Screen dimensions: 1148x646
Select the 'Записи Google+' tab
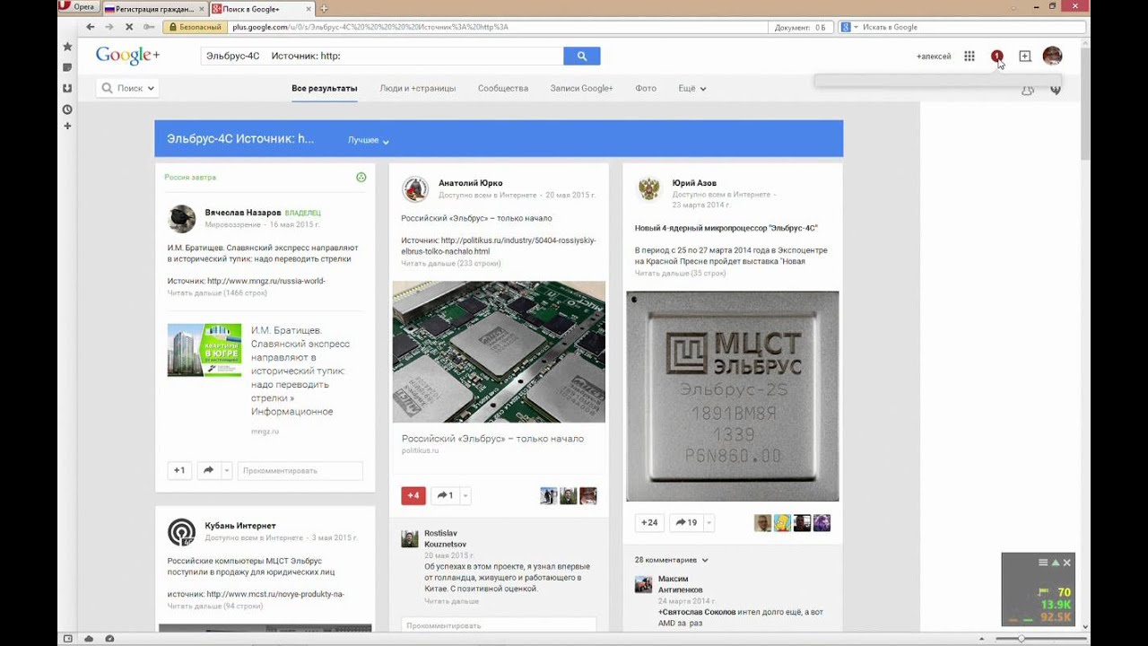point(582,88)
